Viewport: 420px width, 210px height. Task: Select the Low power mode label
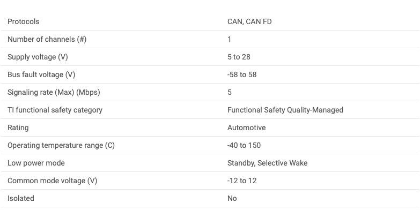(36, 163)
